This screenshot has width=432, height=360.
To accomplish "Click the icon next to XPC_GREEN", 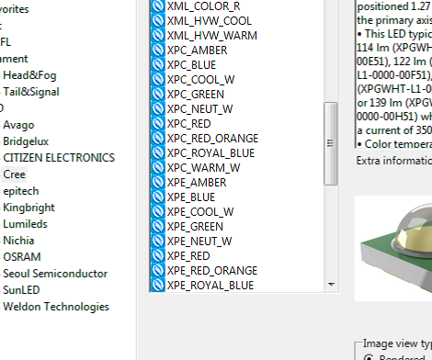I will pos(158,94).
